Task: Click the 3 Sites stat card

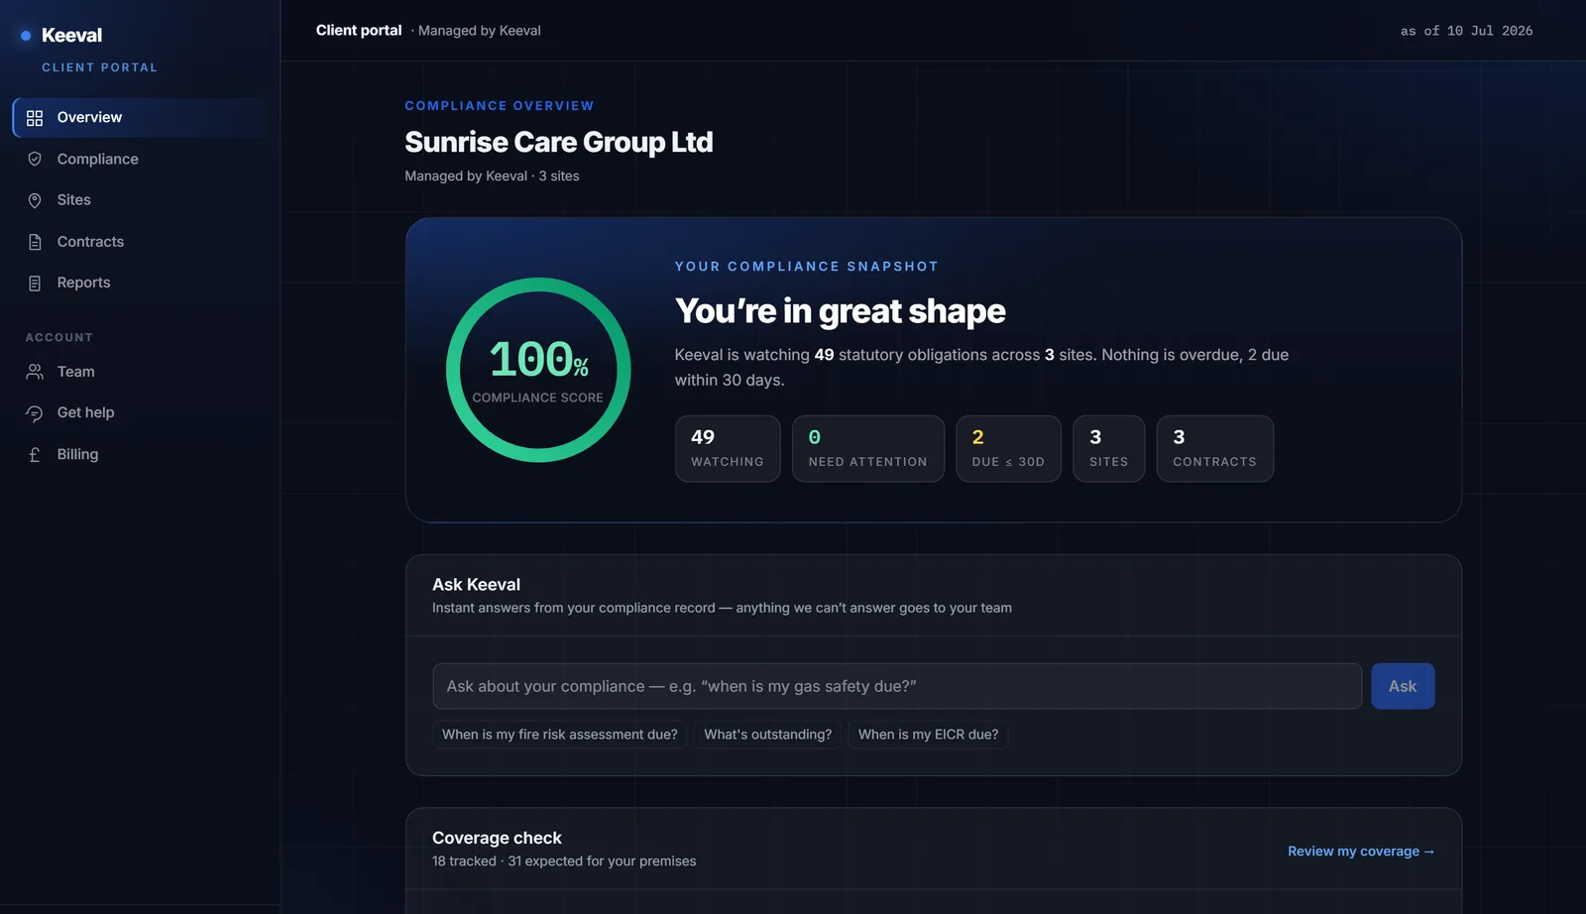Action: tap(1108, 449)
